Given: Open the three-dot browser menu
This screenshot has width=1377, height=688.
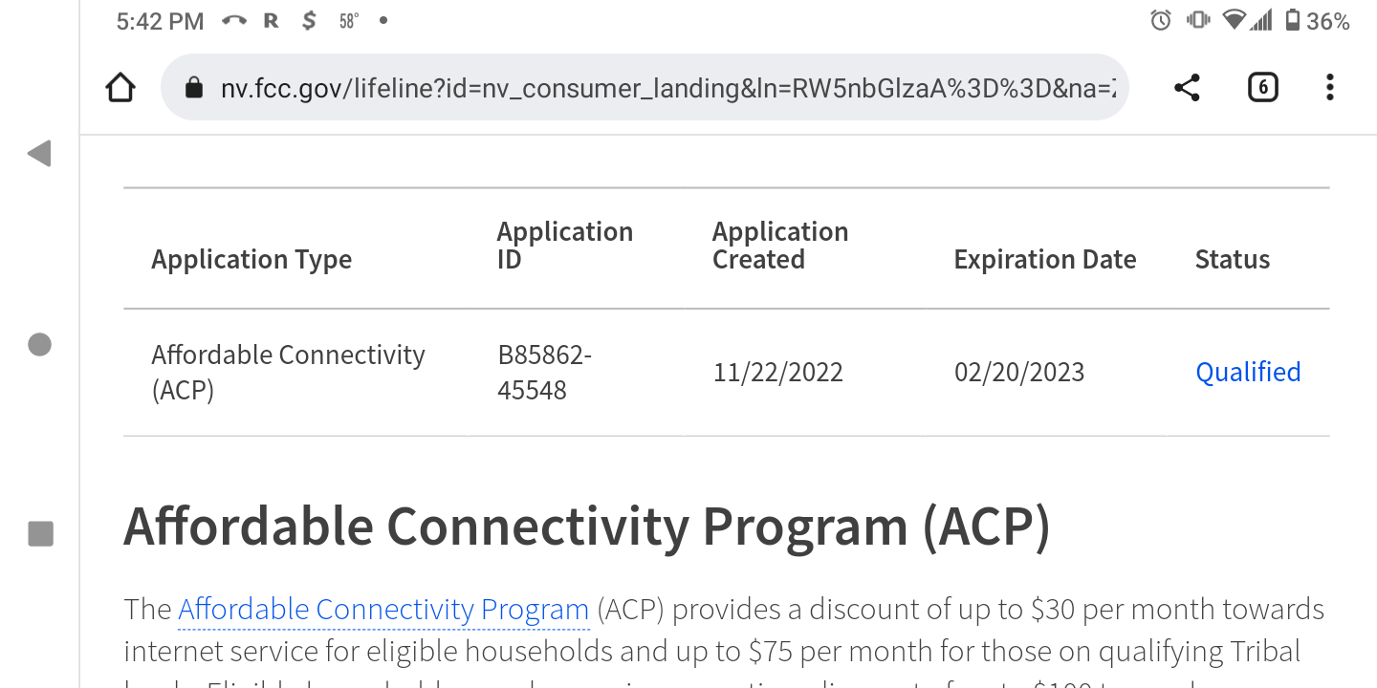Looking at the screenshot, I should 1329,88.
